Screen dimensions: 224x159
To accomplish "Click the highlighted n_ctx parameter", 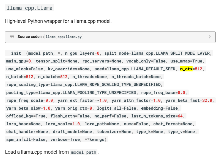I will (186, 69).
